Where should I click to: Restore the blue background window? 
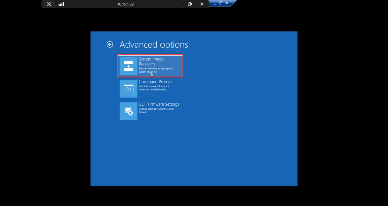click(221, 3)
